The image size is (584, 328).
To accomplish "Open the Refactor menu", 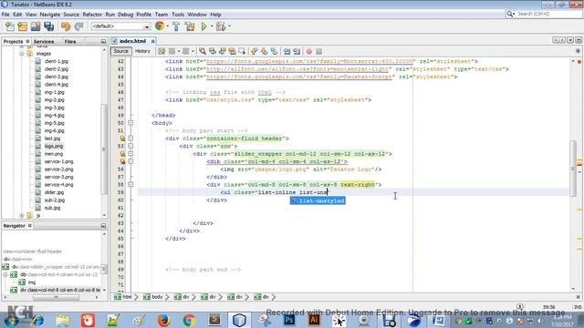I will 92,15.
